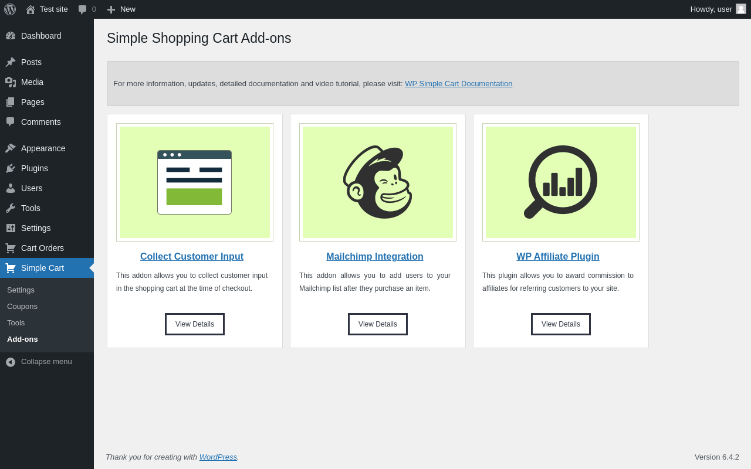This screenshot has width=751, height=469.
Task: View details for Mailchimp Integration
Action: (x=378, y=324)
